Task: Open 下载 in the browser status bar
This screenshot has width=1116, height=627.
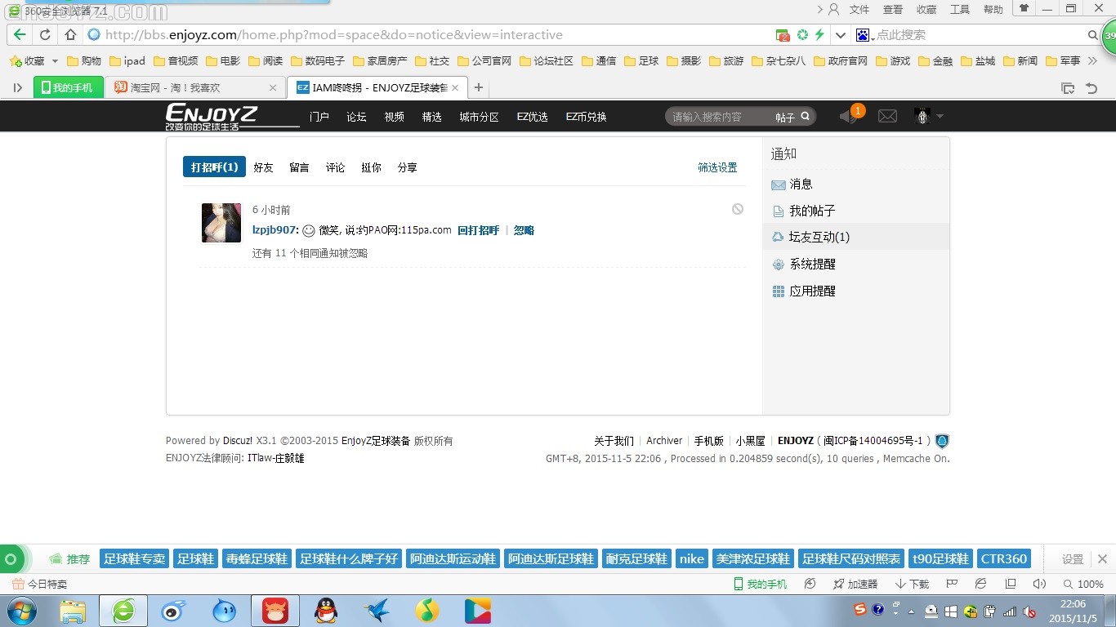Action: coord(912,584)
